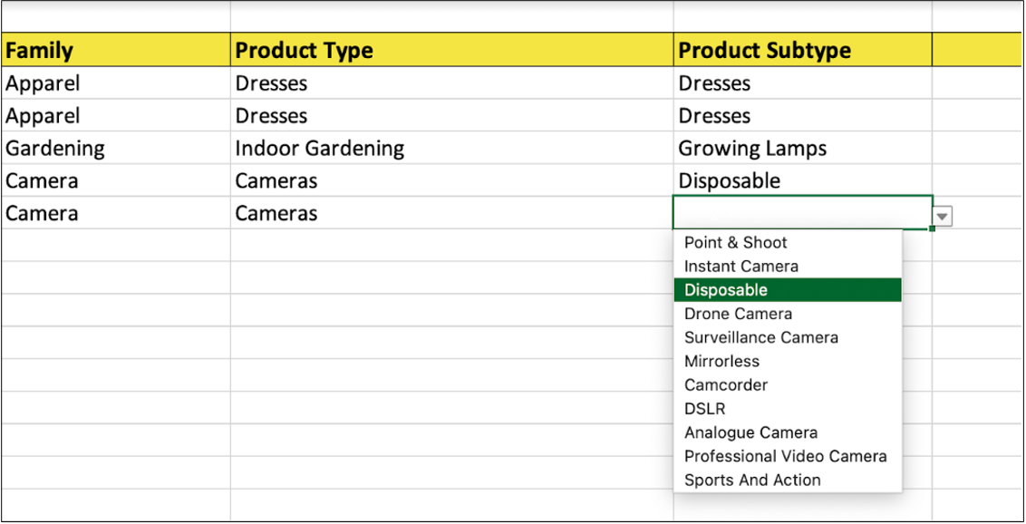Click the Product Subtype header cell

801,51
